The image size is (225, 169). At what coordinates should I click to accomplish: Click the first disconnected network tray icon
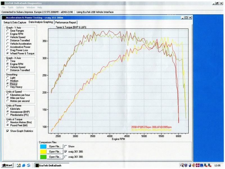pos(206,165)
